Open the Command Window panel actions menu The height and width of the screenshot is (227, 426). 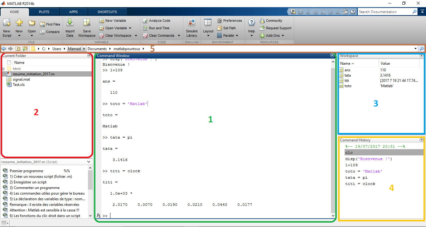pos(332,56)
